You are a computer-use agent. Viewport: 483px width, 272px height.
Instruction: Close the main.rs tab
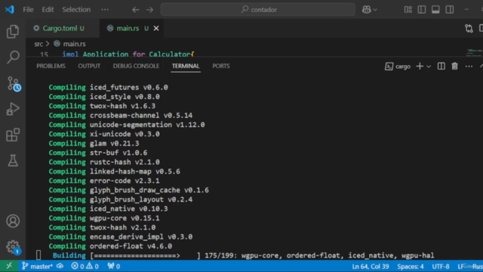tap(156, 29)
